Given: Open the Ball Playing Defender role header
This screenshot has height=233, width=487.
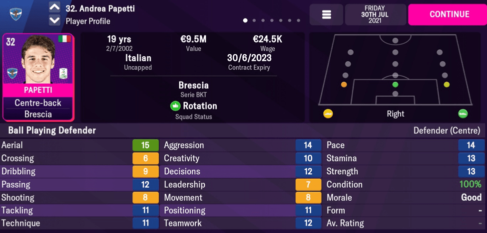Looking at the screenshot, I should point(49,131).
